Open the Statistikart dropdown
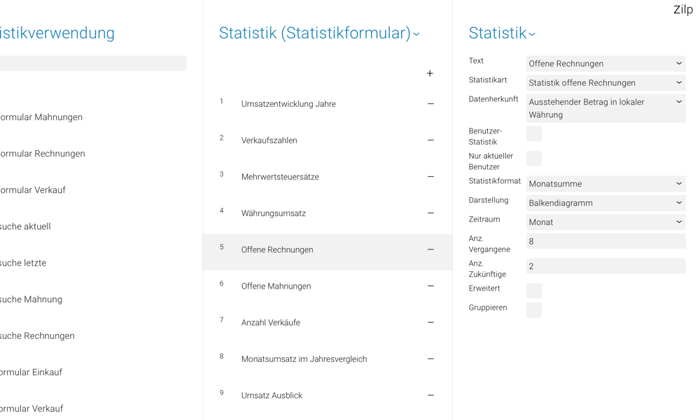The width and height of the screenshot is (700, 420). point(605,82)
